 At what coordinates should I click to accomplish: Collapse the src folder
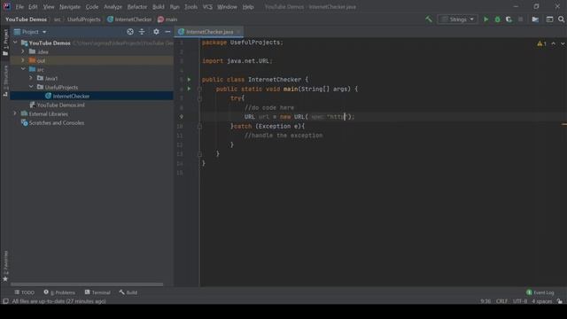(23, 69)
